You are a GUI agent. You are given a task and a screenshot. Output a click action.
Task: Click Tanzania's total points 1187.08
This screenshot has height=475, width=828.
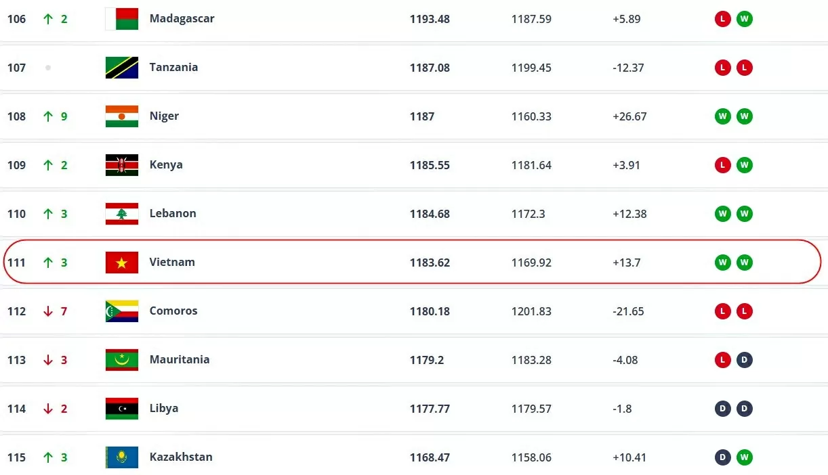(430, 68)
